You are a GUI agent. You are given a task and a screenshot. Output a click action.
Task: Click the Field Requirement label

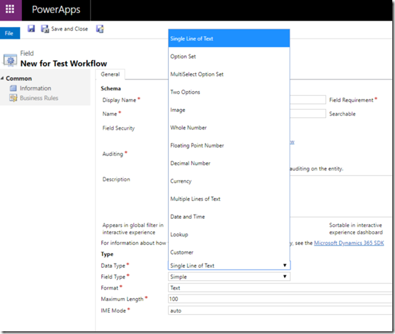coord(351,100)
